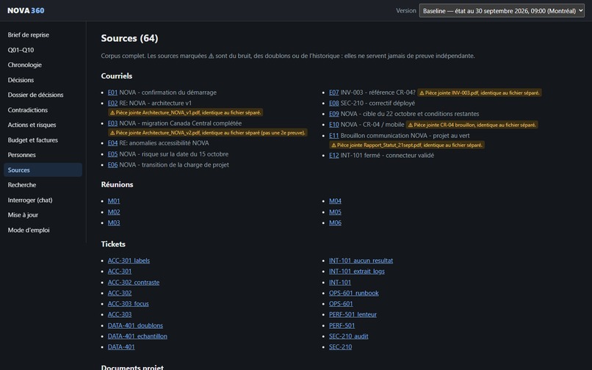Image resolution: width=592 pixels, height=370 pixels.
Task: Open Interroger (chat)
Action: tap(43, 200)
